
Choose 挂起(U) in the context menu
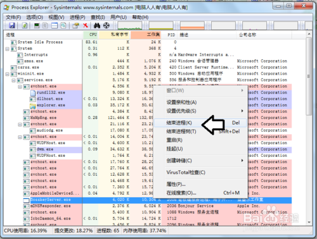(200, 149)
